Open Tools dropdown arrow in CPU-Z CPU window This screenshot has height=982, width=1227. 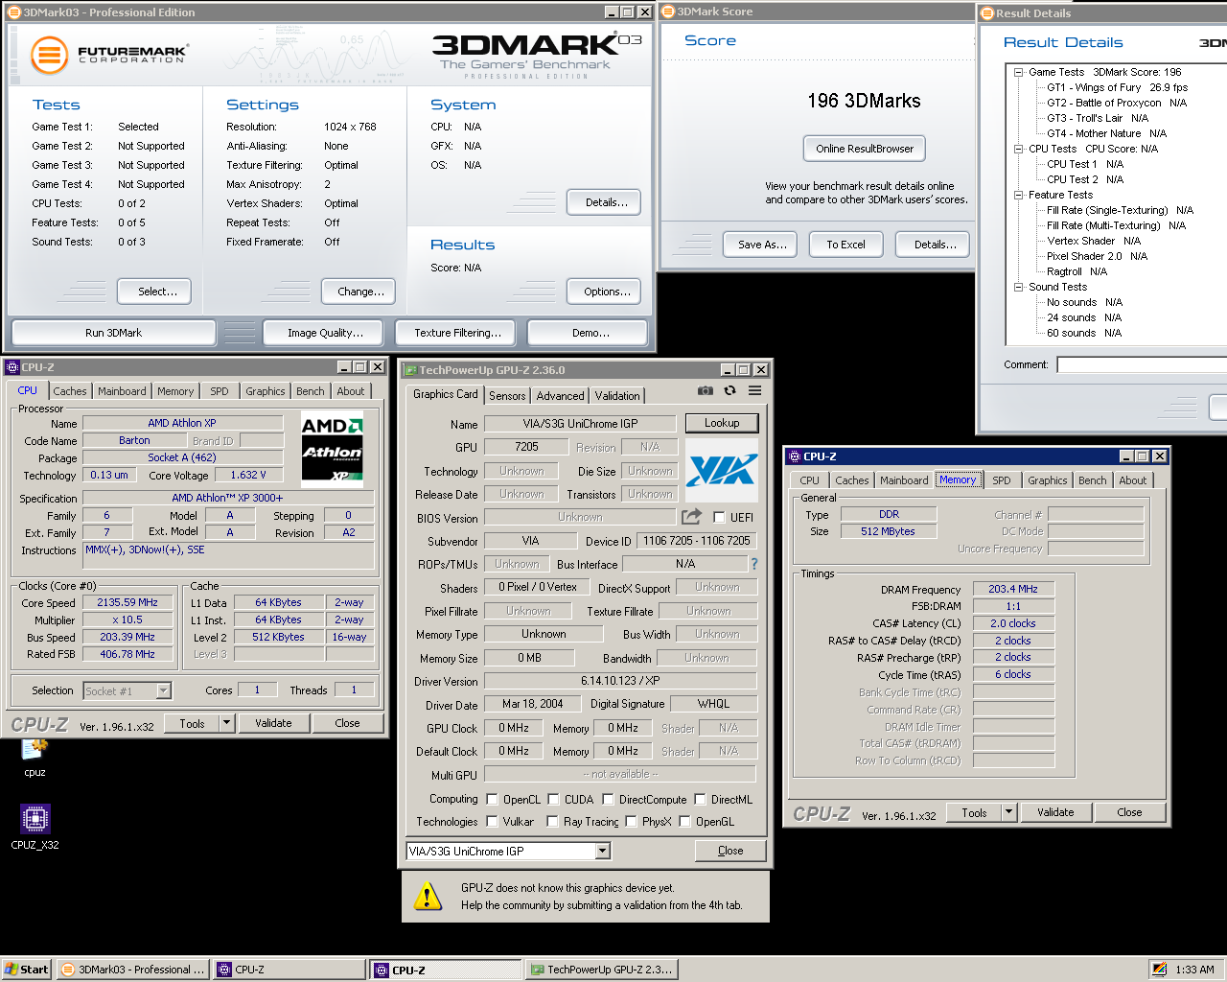(227, 723)
